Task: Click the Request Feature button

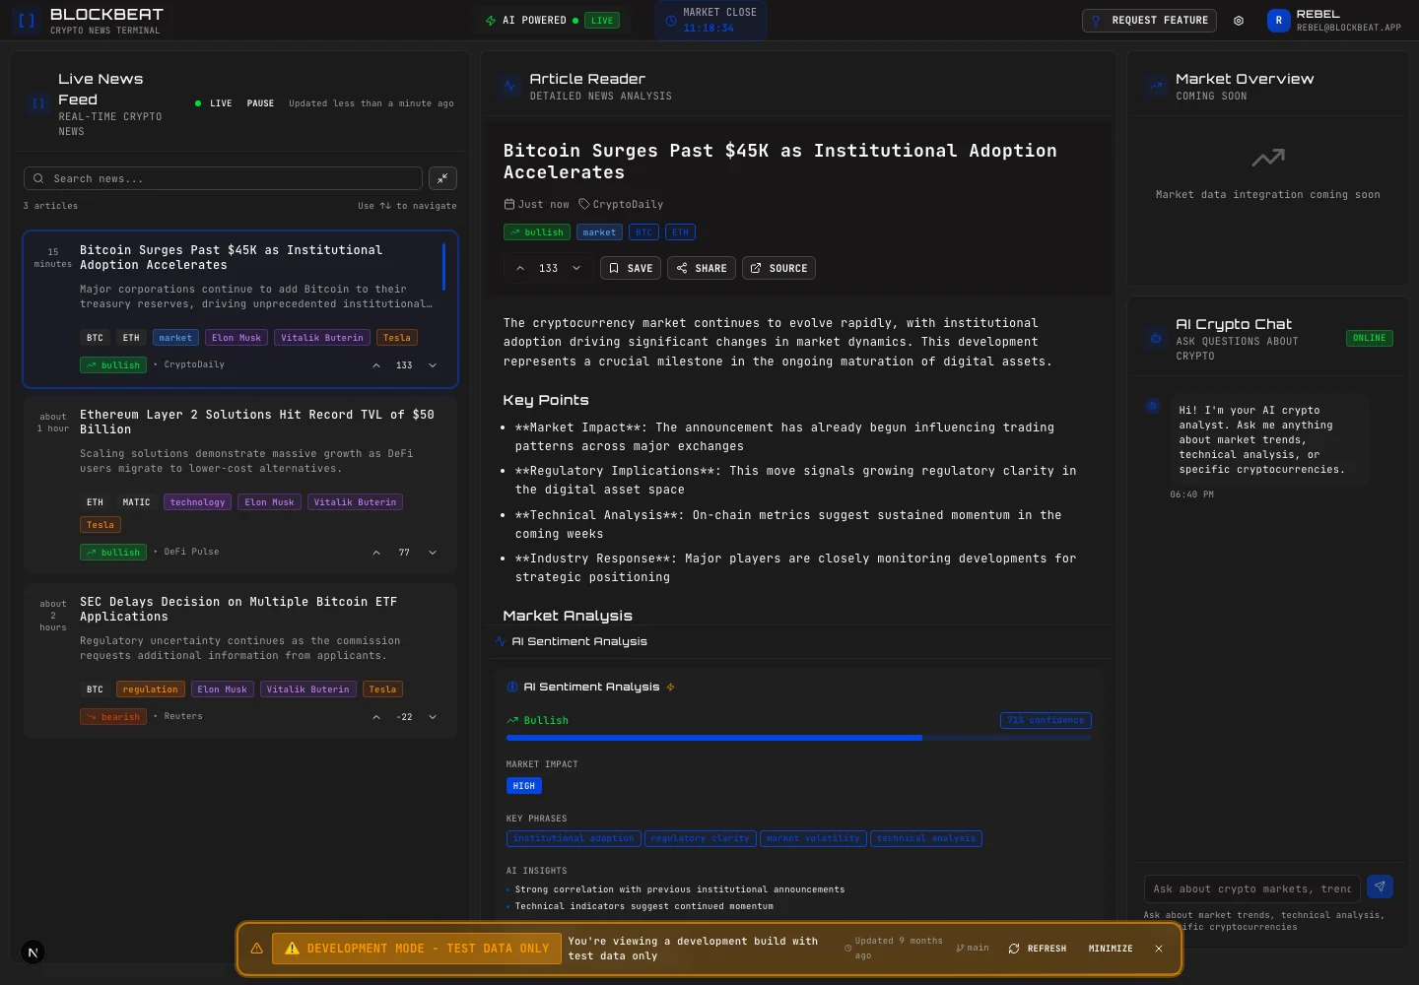Action: click(x=1149, y=21)
